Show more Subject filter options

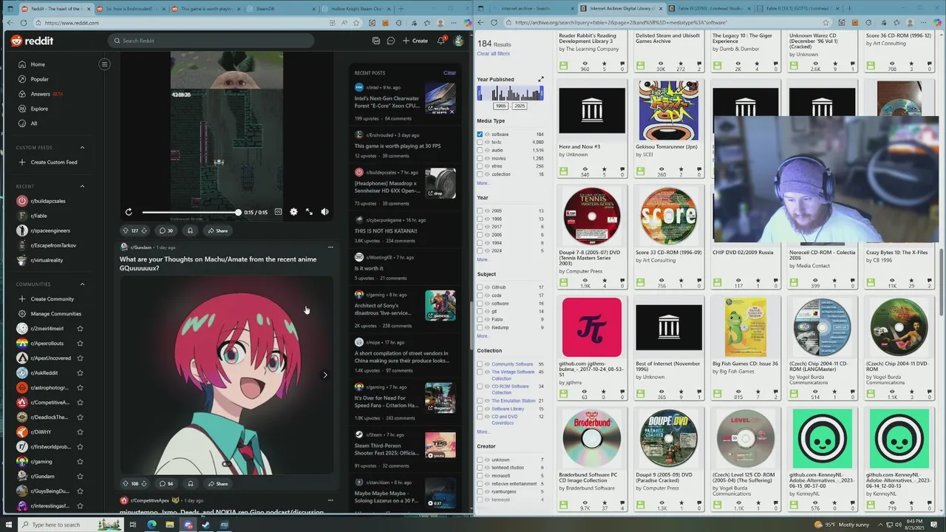tap(483, 336)
